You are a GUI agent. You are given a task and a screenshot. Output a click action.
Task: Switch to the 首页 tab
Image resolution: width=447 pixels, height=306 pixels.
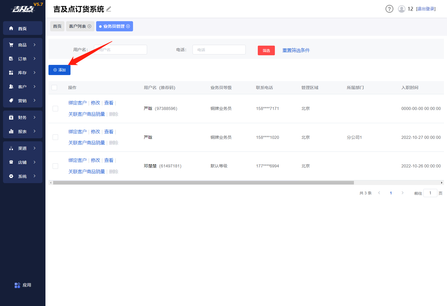pos(57,26)
